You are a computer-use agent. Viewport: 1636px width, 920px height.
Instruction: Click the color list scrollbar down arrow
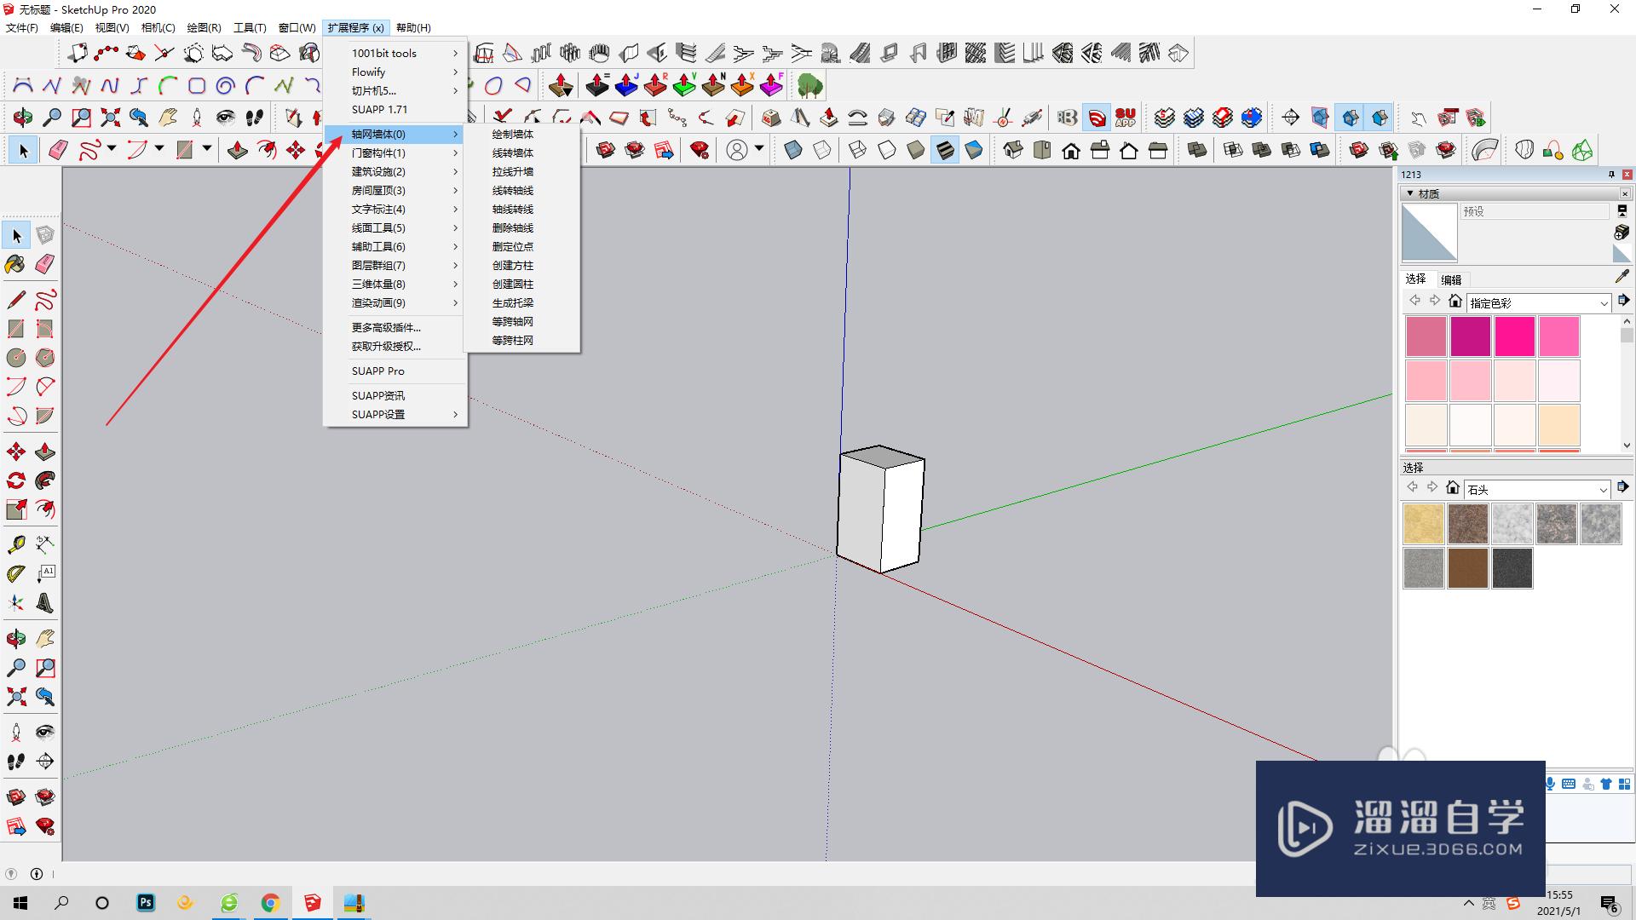(1627, 445)
